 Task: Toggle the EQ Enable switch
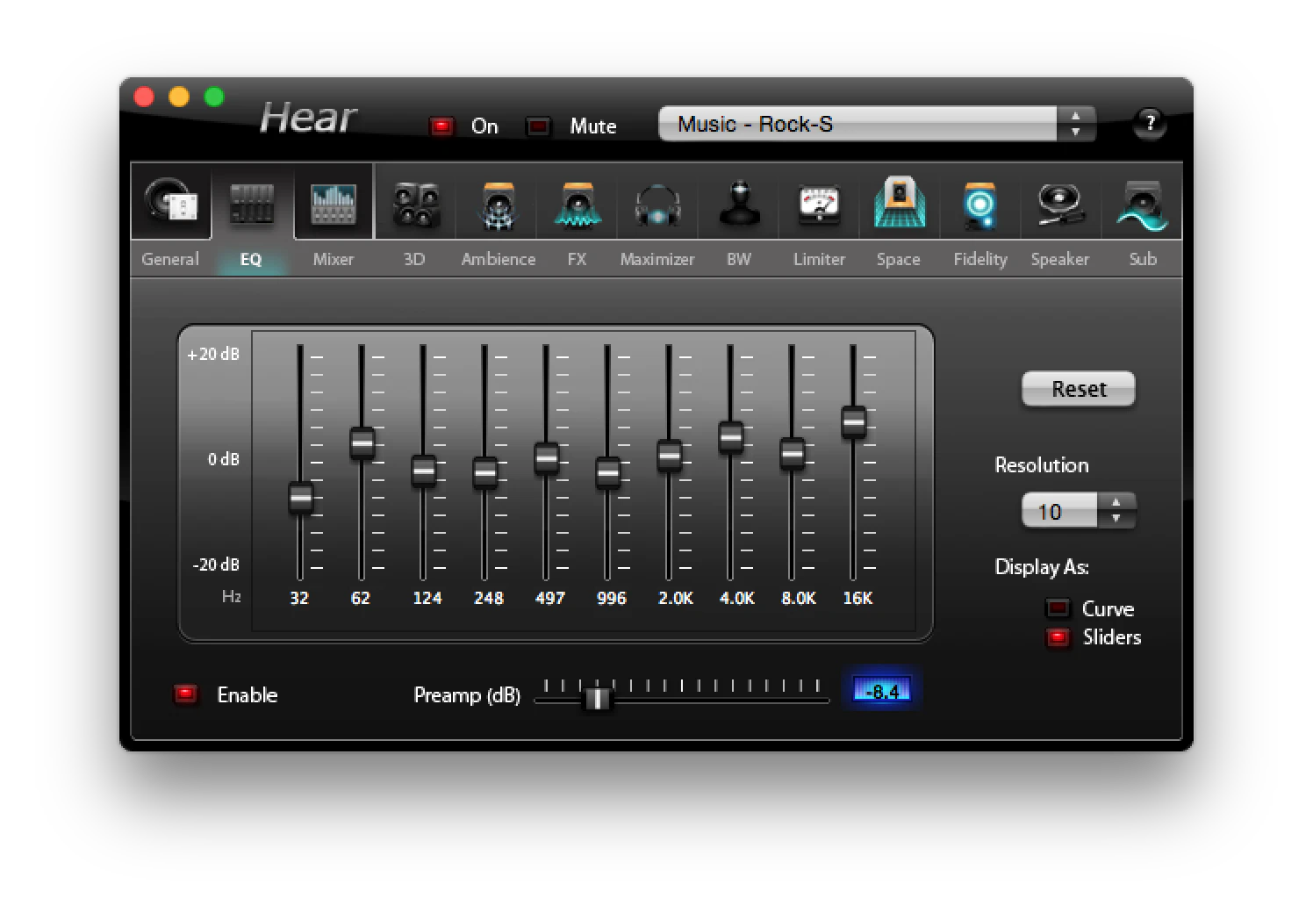click(186, 694)
